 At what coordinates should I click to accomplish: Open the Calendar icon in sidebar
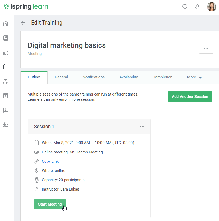(6, 67)
